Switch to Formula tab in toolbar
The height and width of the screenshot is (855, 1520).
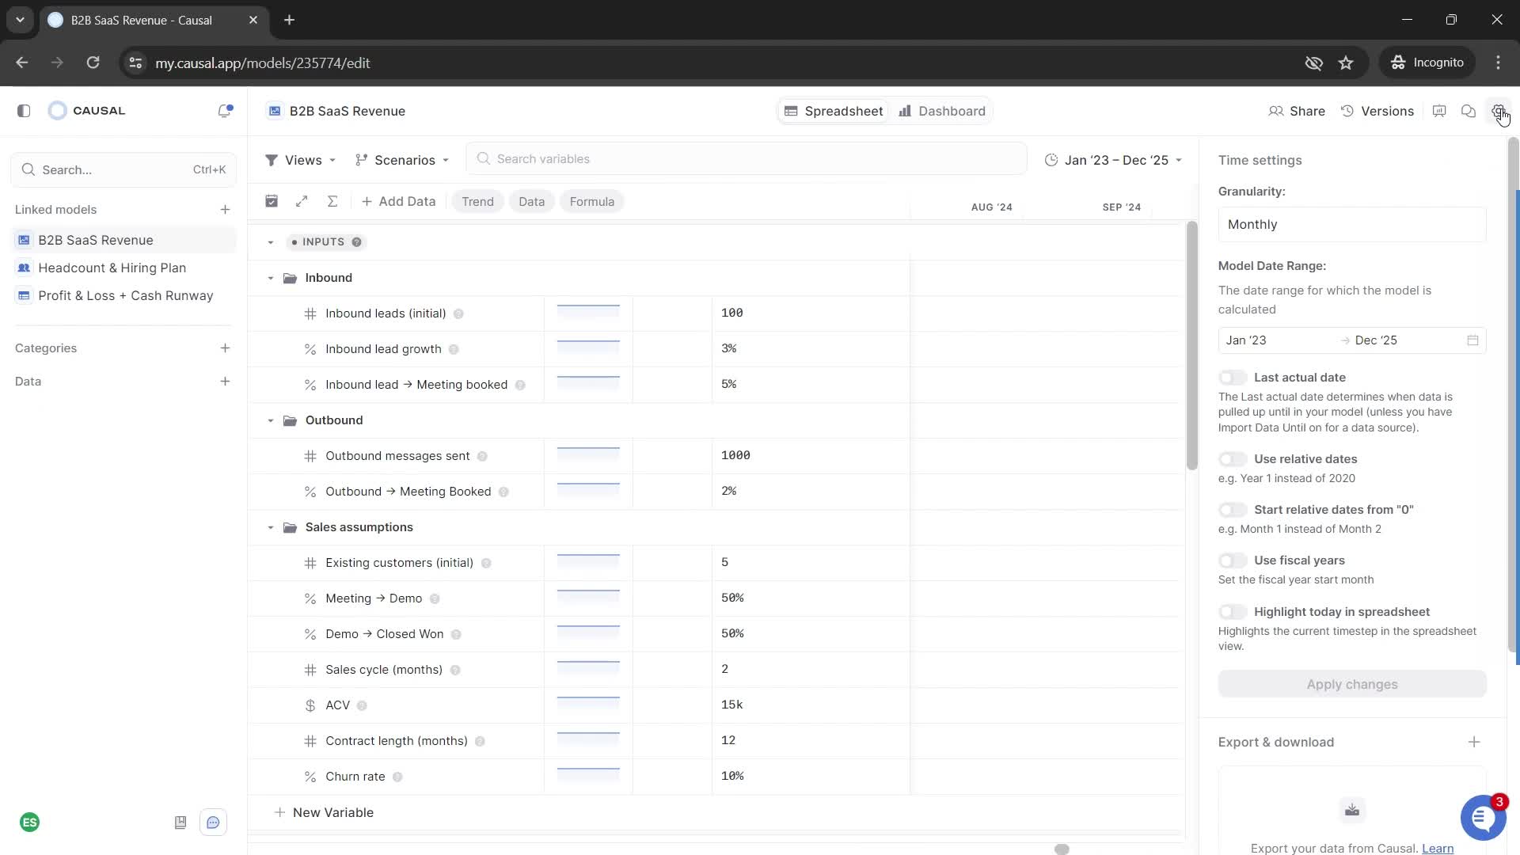click(594, 200)
